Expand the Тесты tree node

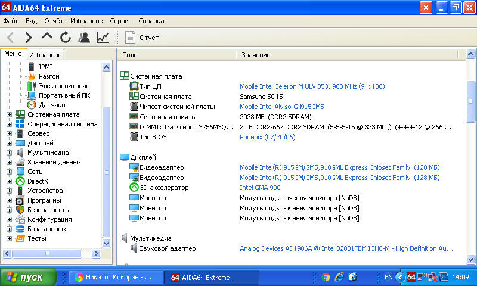pos(9,238)
